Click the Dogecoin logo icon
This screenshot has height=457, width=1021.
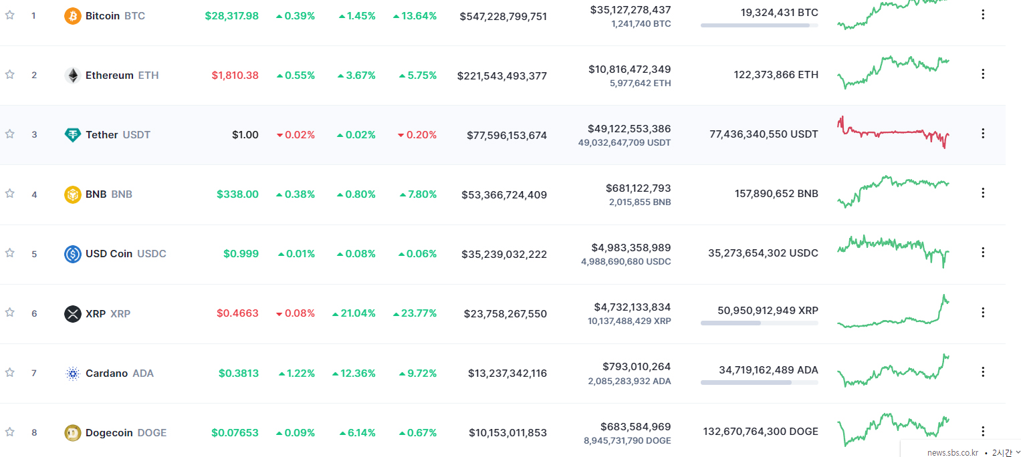coord(73,433)
